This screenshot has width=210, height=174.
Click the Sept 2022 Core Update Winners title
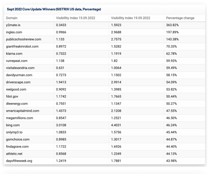(x=54, y=9)
